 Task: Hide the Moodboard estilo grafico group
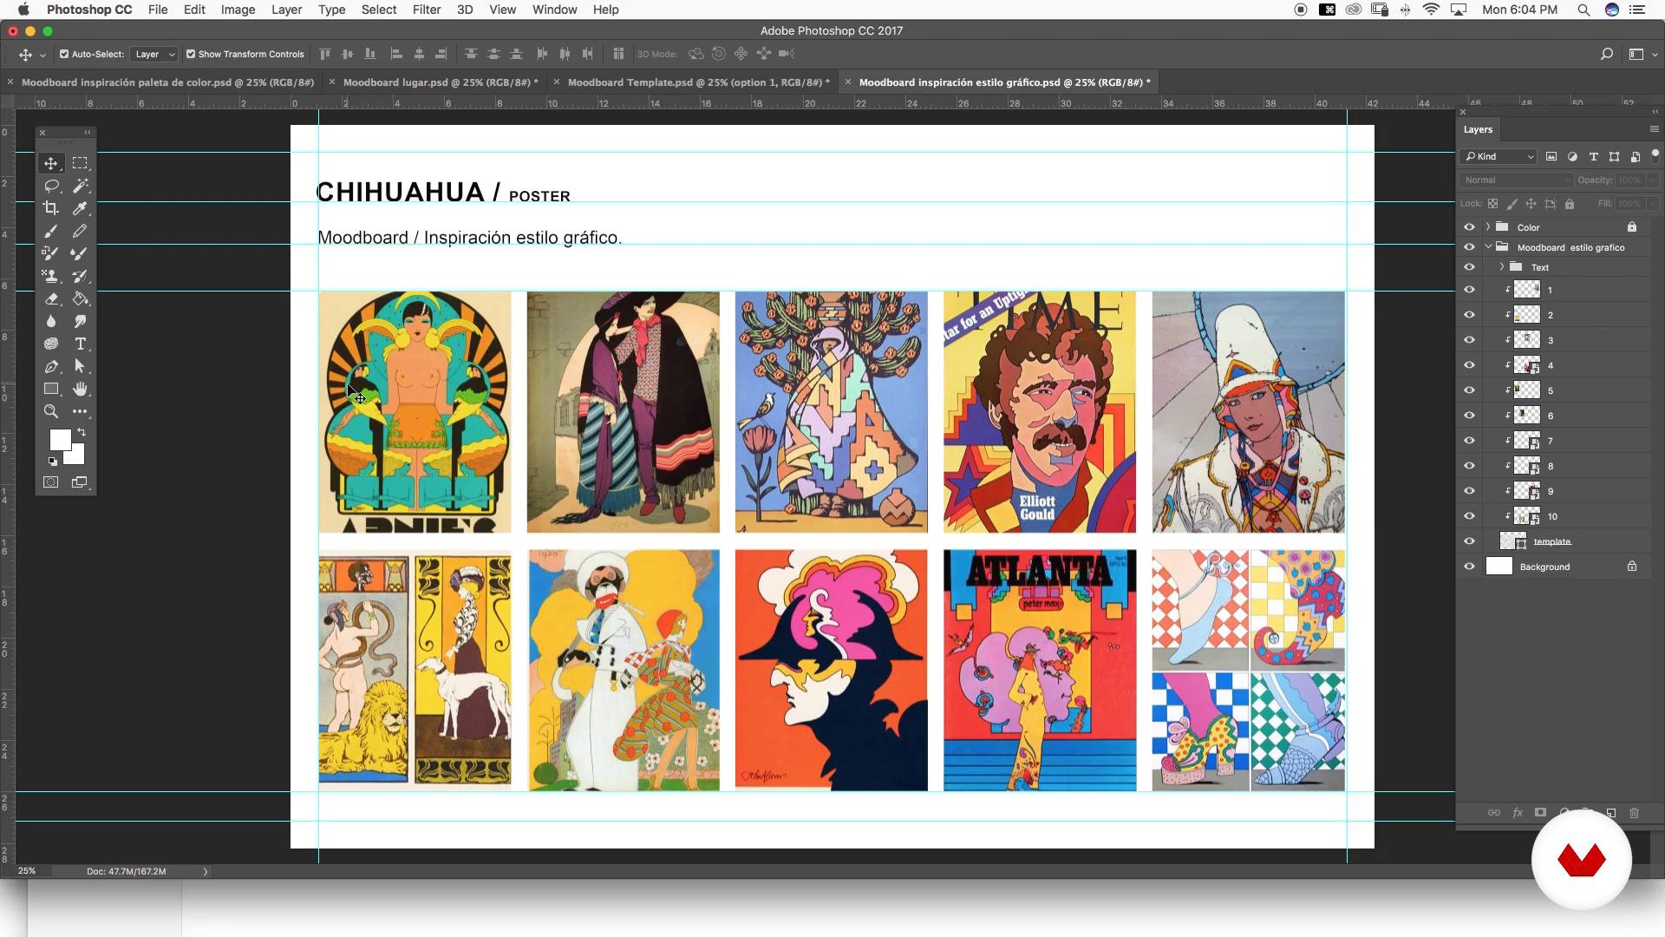(1469, 247)
